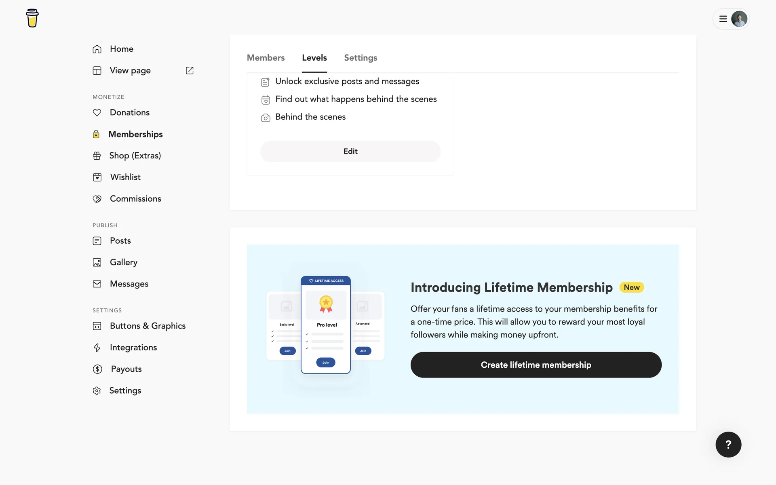Click the Shop (Extras) gift icon

pyautogui.click(x=97, y=156)
